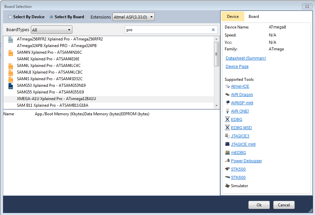Select SAMG55 Xplained Pro - ATSAMG55J19 row
The height and width of the screenshot is (215, 315).
109,92
